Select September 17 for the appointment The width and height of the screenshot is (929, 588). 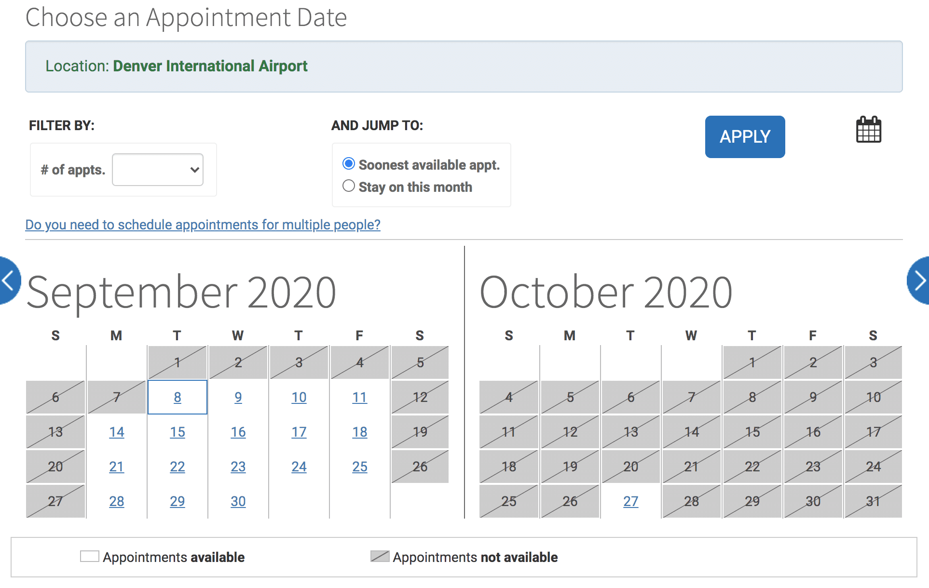click(299, 432)
